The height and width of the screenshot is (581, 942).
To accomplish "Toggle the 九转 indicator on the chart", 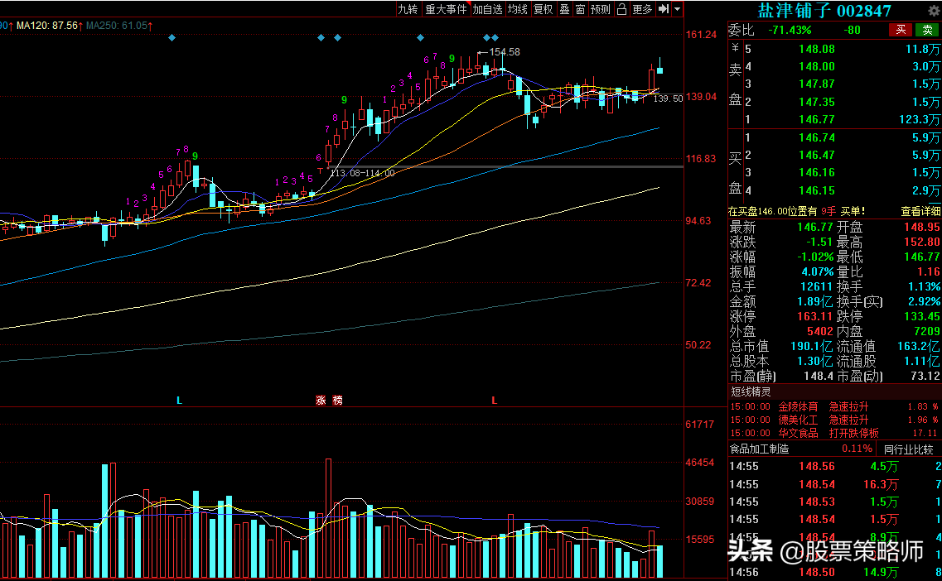I will coord(408,10).
